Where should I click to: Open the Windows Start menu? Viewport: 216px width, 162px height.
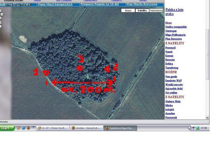click(7, 128)
